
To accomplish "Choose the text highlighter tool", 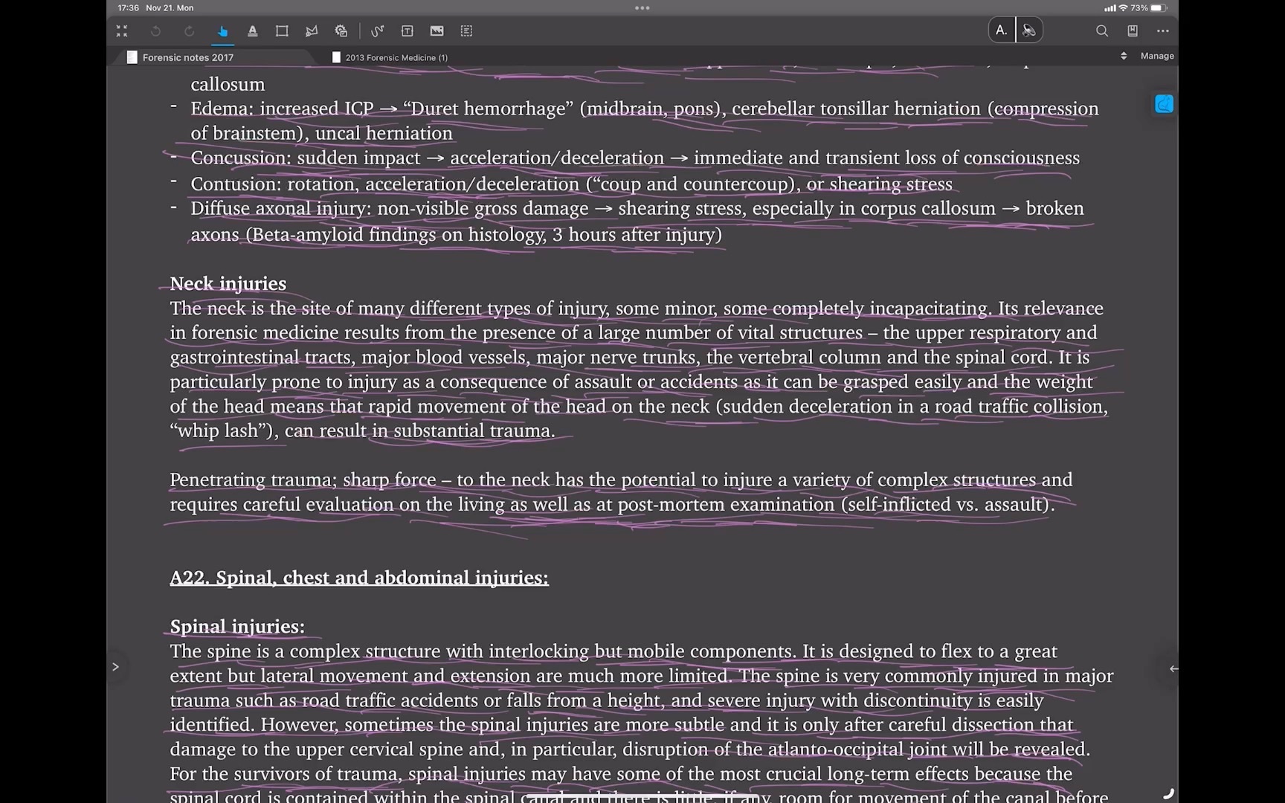I will tap(253, 31).
